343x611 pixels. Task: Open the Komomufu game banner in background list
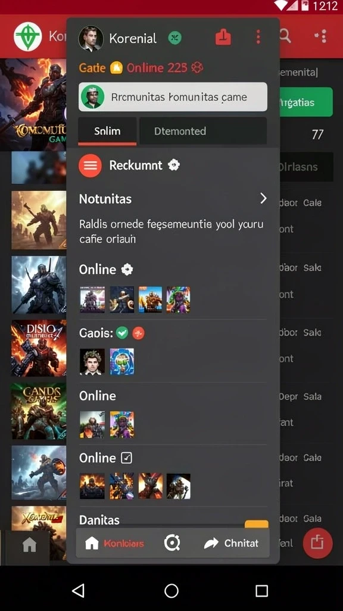point(33,104)
